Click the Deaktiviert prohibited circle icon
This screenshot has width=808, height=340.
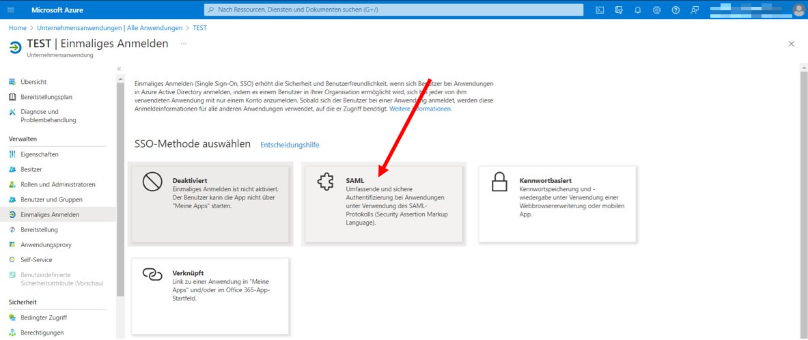[x=152, y=182]
